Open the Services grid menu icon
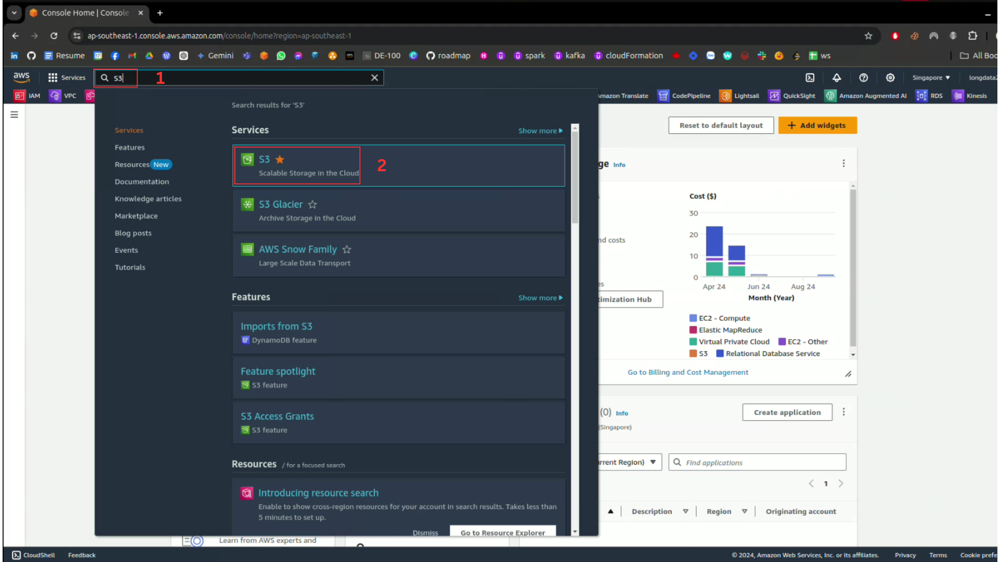The height and width of the screenshot is (562, 1000). coord(53,78)
